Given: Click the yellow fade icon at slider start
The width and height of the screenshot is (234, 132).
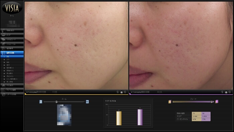Looking at the screenshot, I should (170, 102).
